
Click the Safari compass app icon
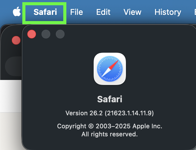pyautogui.click(x=110, y=69)
